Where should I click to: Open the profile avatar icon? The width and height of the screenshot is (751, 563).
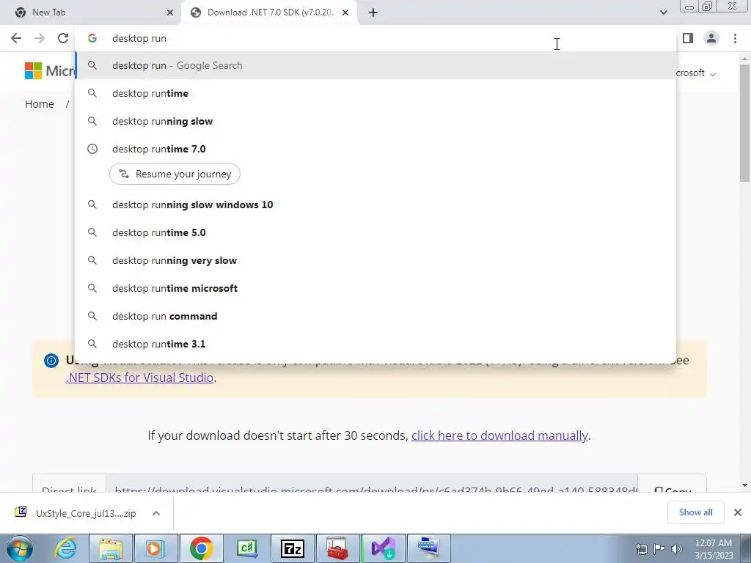click(x=711, y=38)
